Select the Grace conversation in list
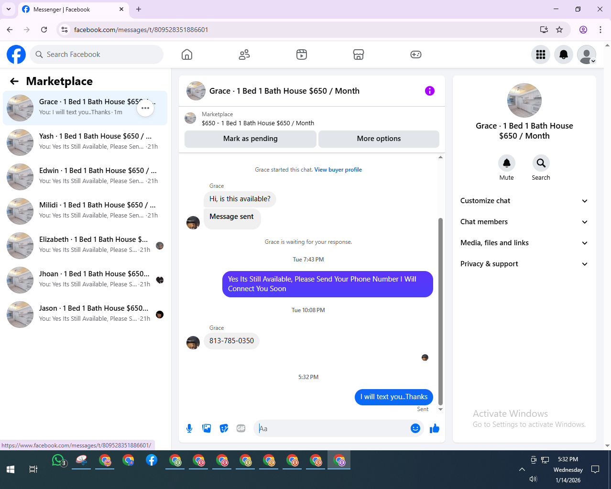Viewport: 611px width, 489px height. point(85,108)
